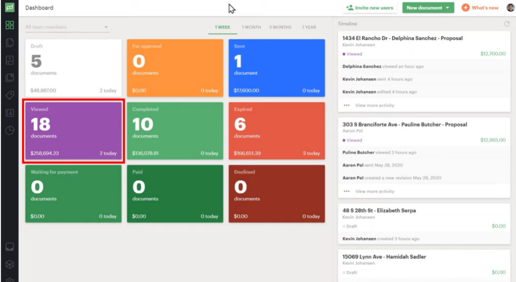Click the lightning bolt What's new icon
The width and height of the screenshot is (516, 282).
(465, 8)
